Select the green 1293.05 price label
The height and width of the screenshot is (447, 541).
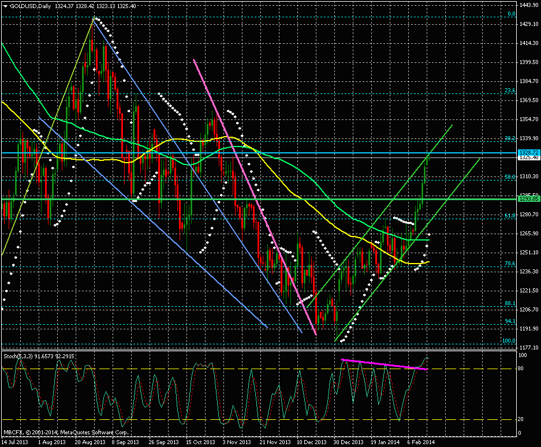click(x=528, y=199)
